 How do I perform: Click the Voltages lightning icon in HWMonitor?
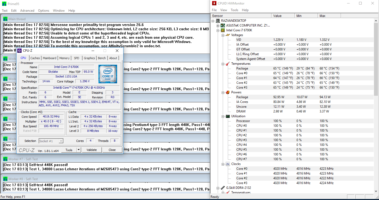coord(228,35)
